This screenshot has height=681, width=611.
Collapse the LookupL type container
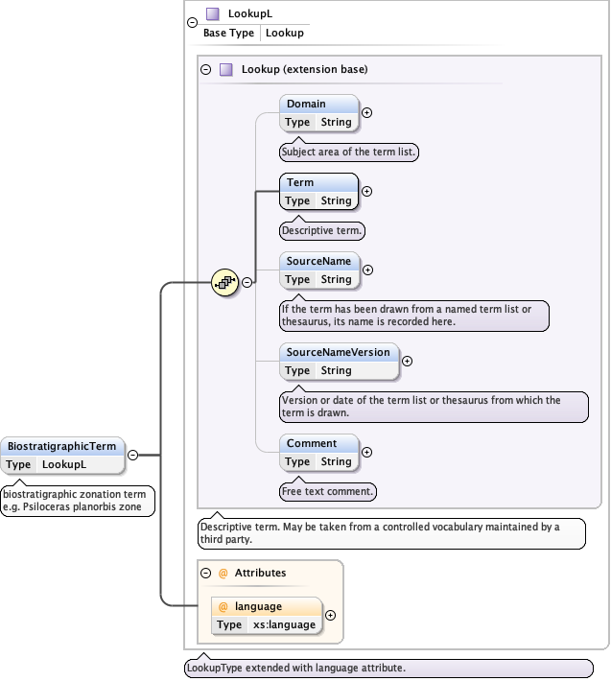click(192, 23)
